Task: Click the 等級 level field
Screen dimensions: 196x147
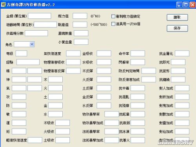Action: 21,53
